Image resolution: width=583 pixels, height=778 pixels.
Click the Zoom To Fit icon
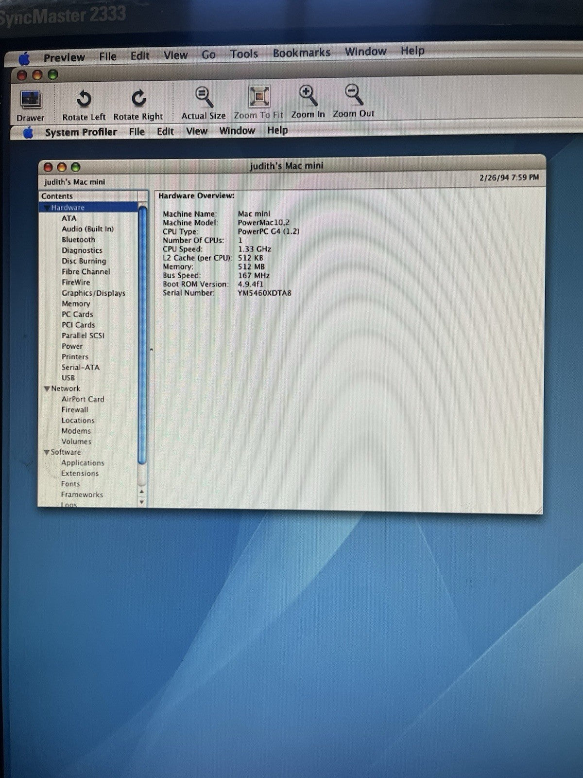[x=259, y=96]
